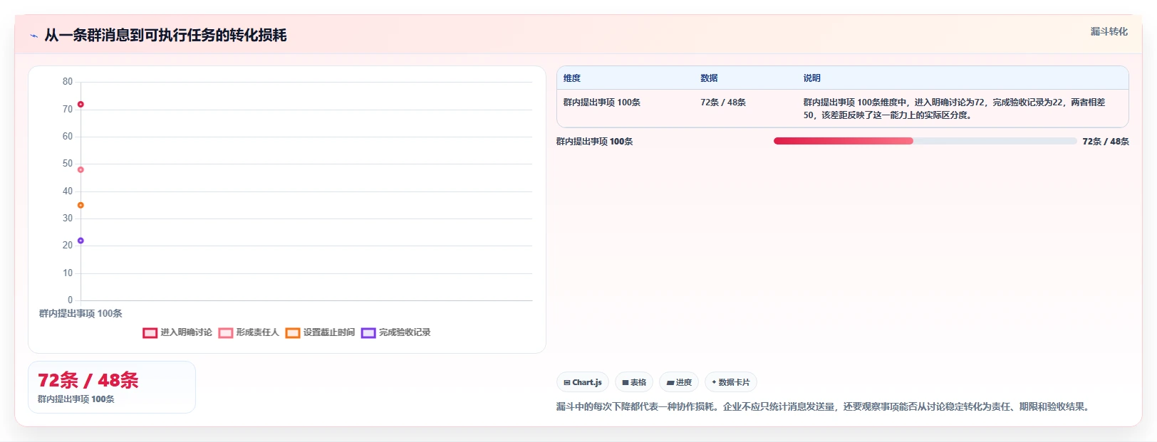The image size is (1157, 442).
Task: Click the progress bar for 群内提出事项
Action: tap(925, 141)
